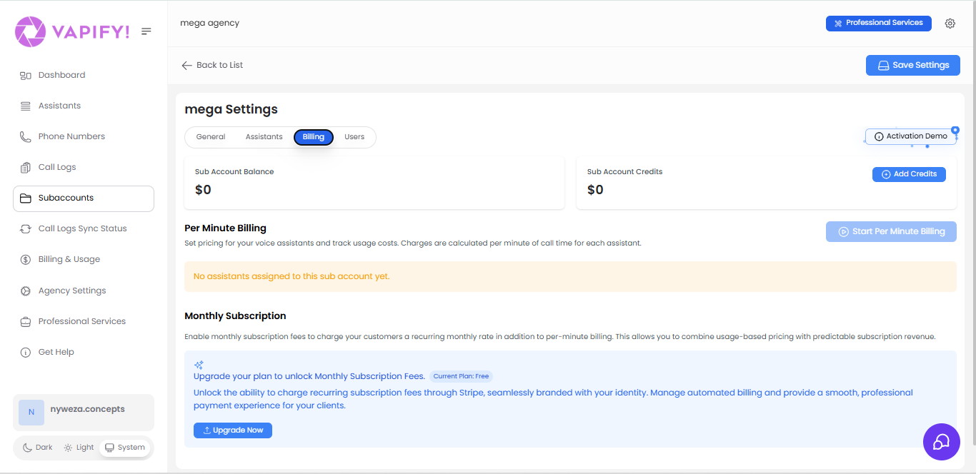Viewport: 976px width, 474px height.
Task: Click the Subaccounts folder icon
Action: (x=26, y=198)
